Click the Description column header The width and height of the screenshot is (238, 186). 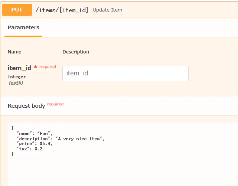[76, 52]
